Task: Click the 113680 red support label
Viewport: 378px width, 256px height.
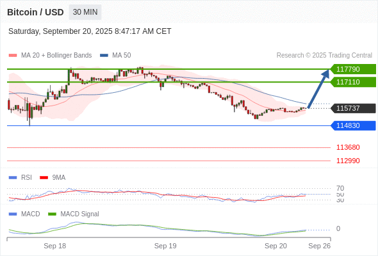Action: (348, 147)
